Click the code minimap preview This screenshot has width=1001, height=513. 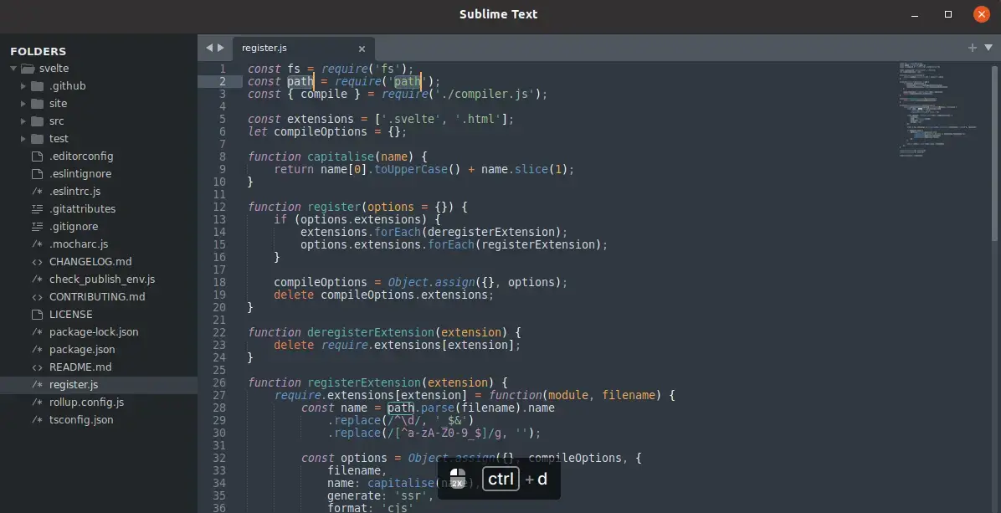tap(937, 109)
